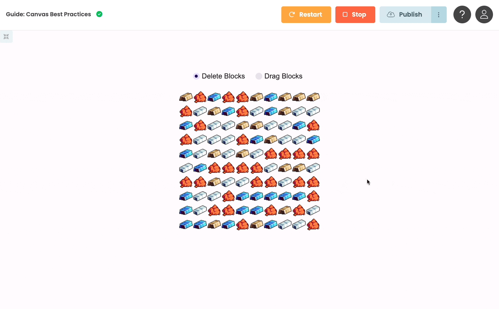The width and height of the screenshot is (499, 309).
Task: Open the three-dot menu beside Publish
Action: coord(439,14)
